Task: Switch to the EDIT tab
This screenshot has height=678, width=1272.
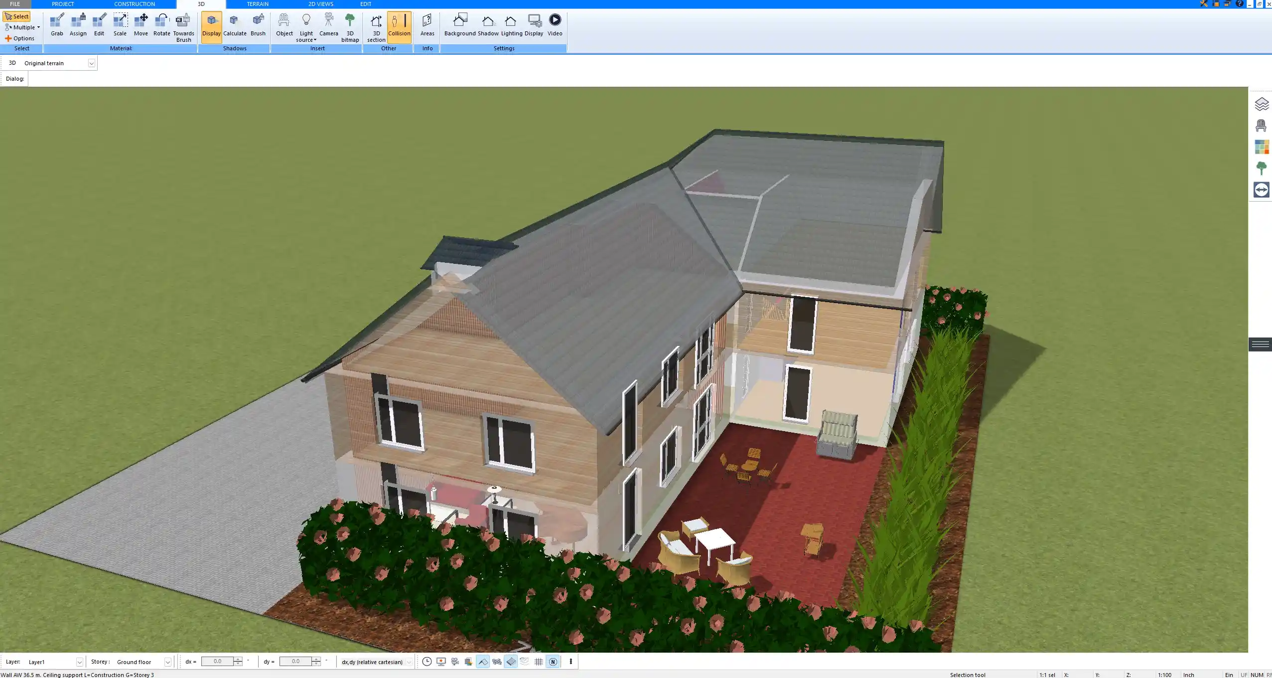Action: point(366,4)
